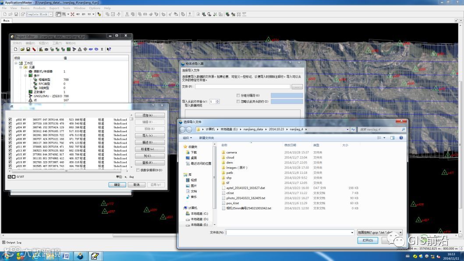
Task: Open the address bar history dropdown arrow
Action: [347, 129]
